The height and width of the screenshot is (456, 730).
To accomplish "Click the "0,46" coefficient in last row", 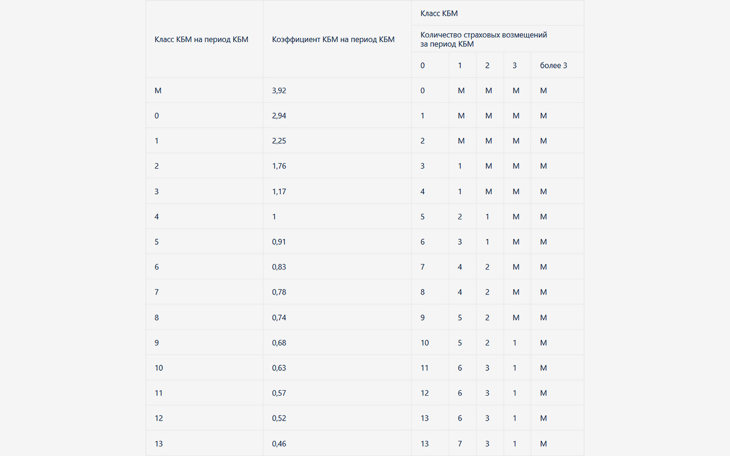I will (x=279, y=444).
